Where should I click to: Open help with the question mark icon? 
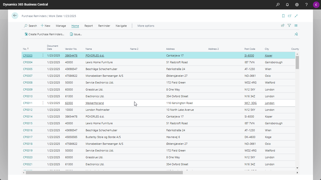click(306, 4)
